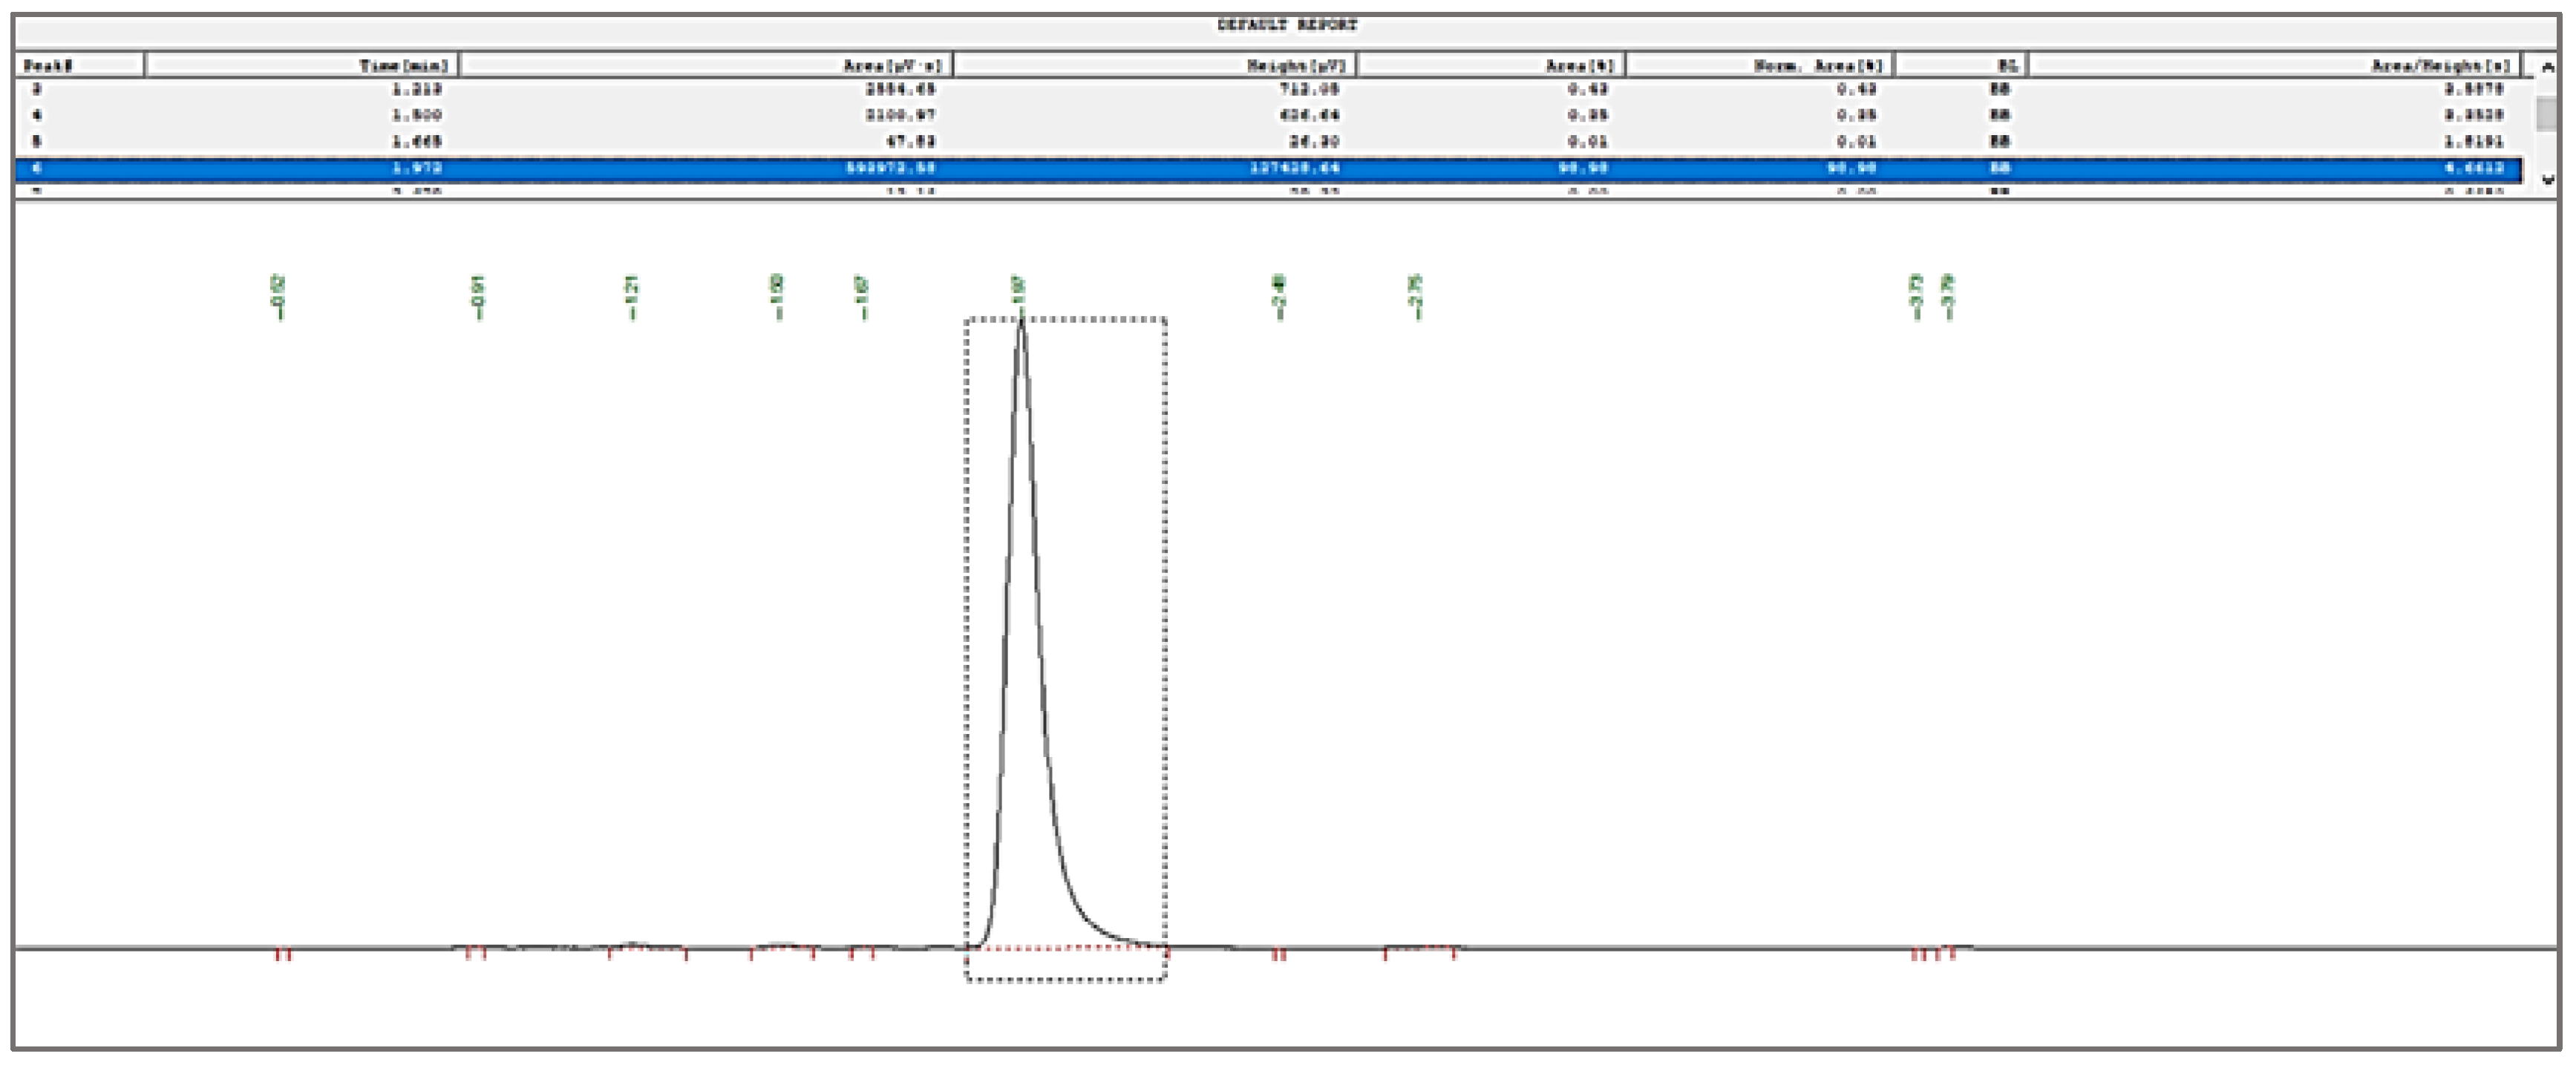Image resolution: width=2576 pixels, height=1065 pixels.
Task: Click the apex of the main chromatogram peak
Action: [1021, 322]
